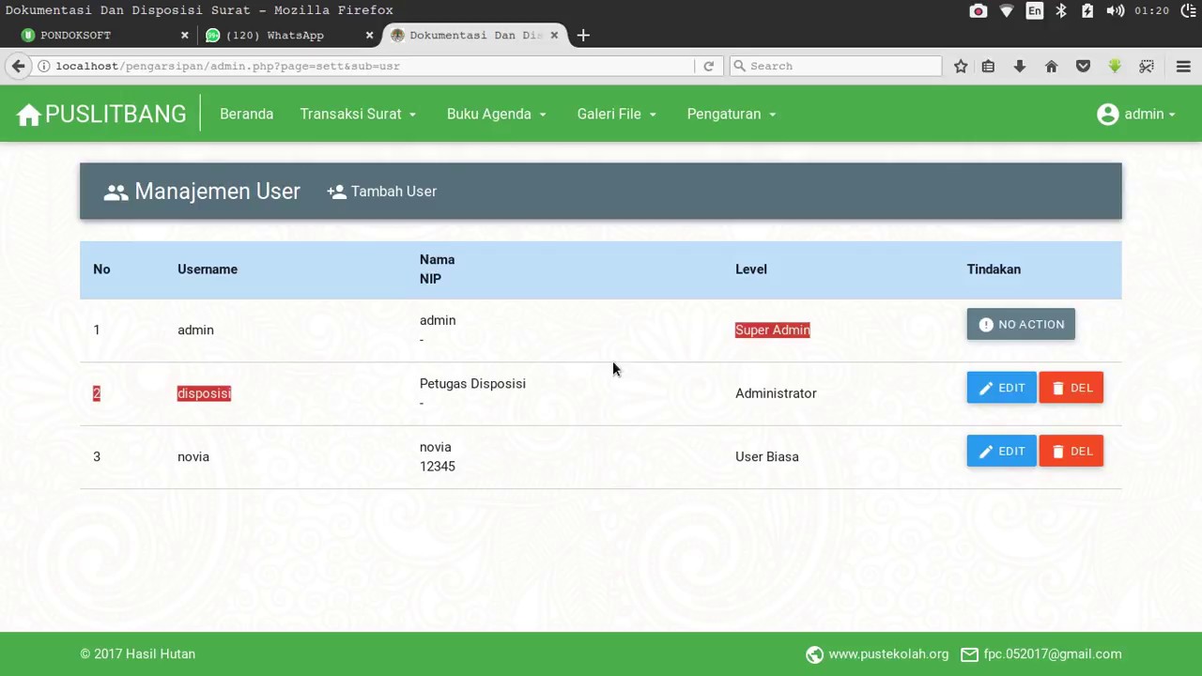The width and height of the screenshot is (1202, 676).
Task: Expand the Pengaturan dropdown menu
Action: coord(732,115)
